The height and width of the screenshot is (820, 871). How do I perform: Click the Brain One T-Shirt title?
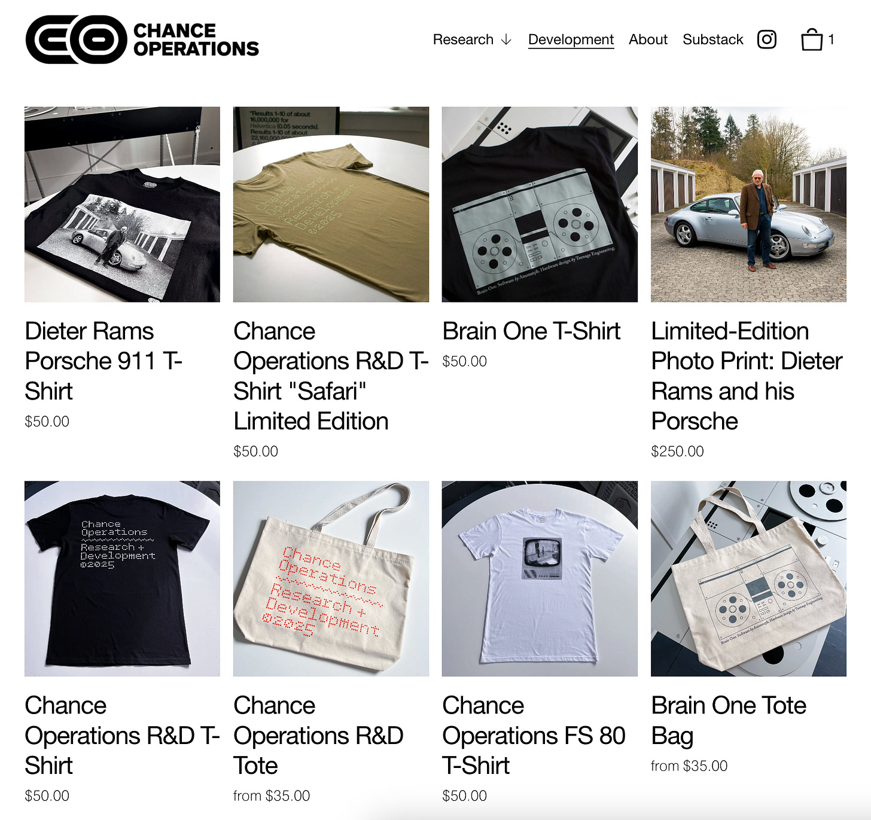pyautogui.click(x=531, y=331)
